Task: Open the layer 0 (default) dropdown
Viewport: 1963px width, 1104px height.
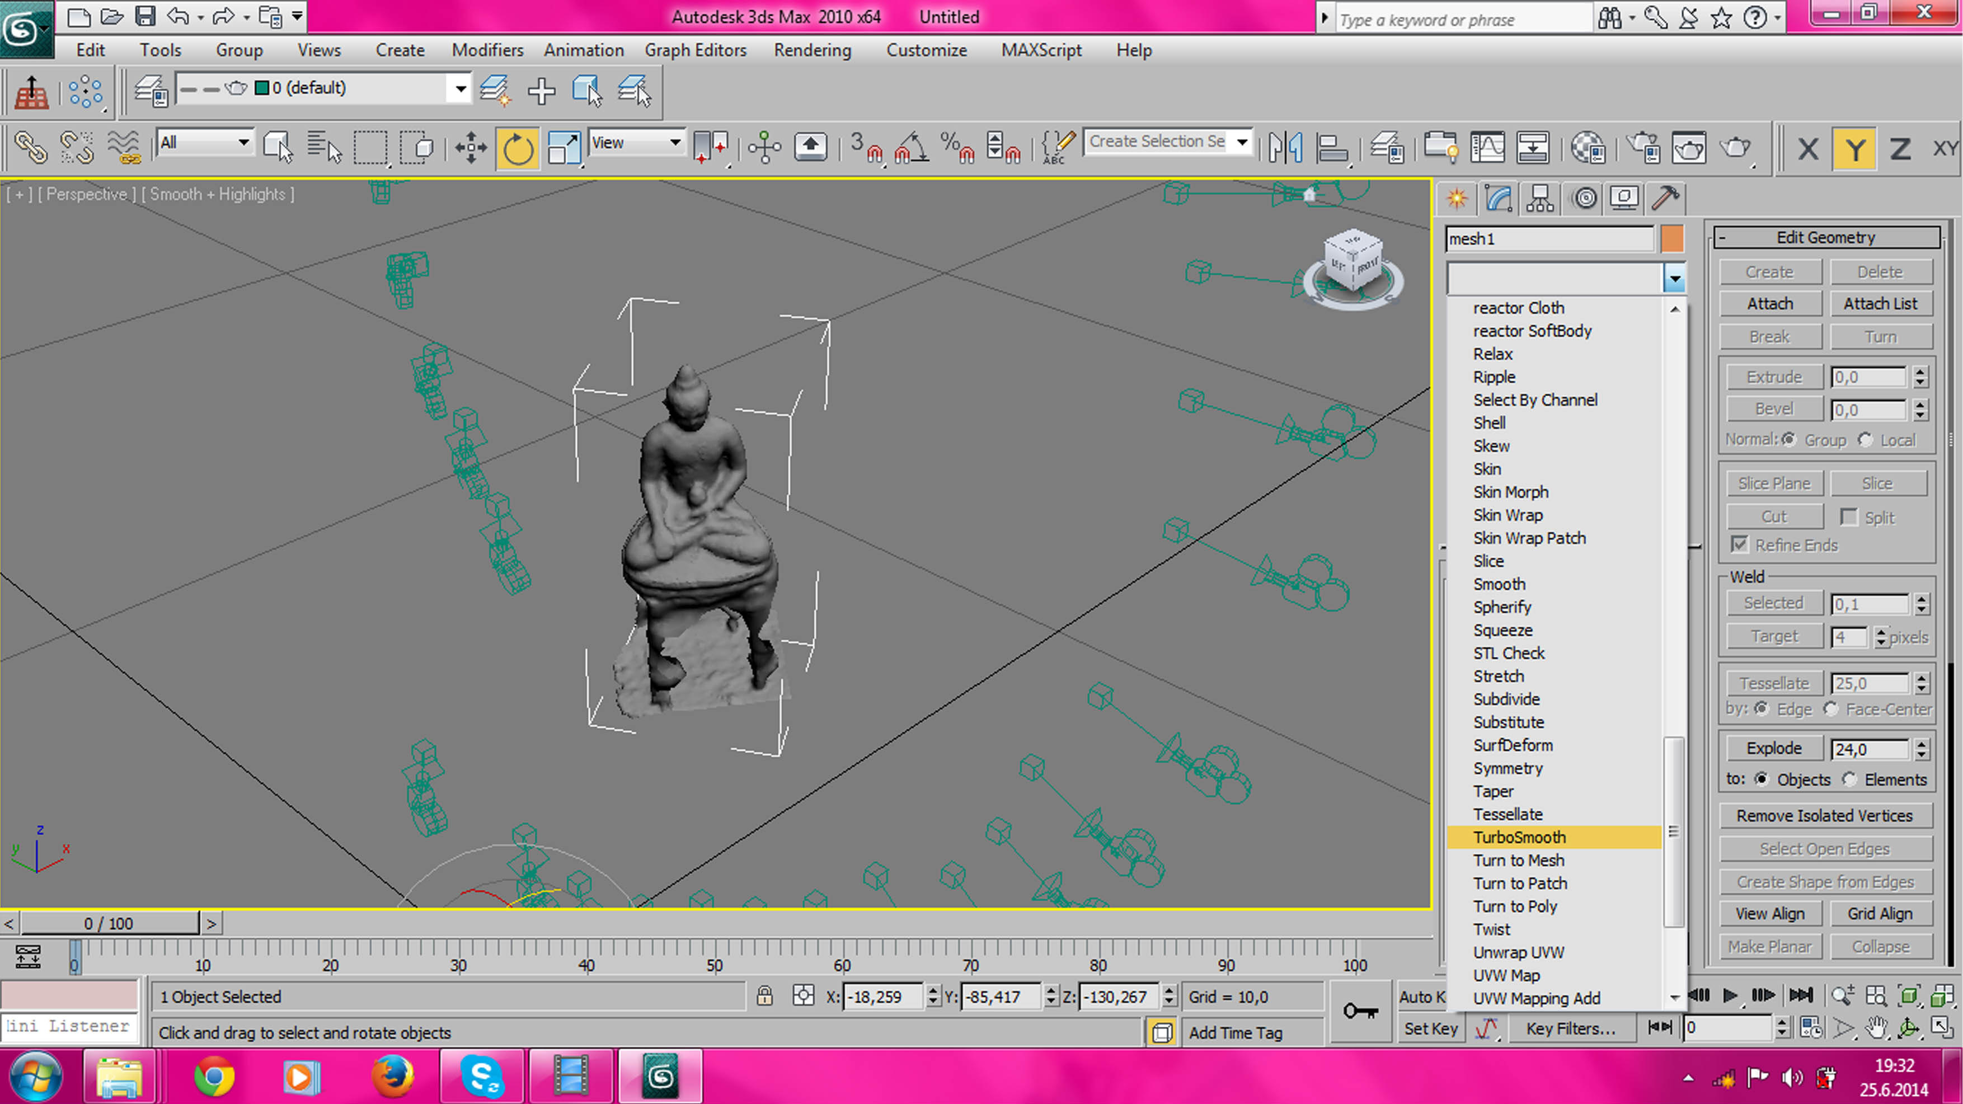Action: tap(461, 88)
